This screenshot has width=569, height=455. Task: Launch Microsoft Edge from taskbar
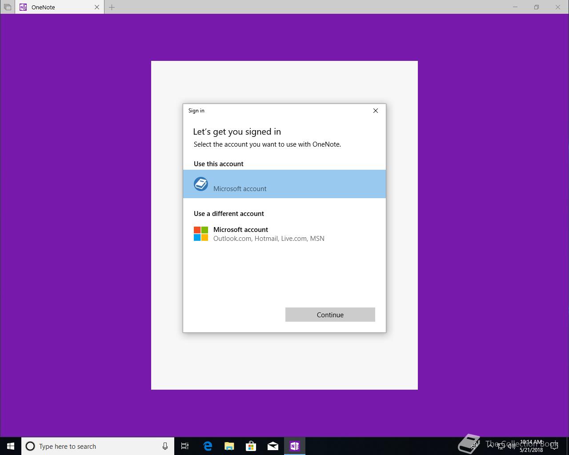pyautogui.click(x=208, y=446)
